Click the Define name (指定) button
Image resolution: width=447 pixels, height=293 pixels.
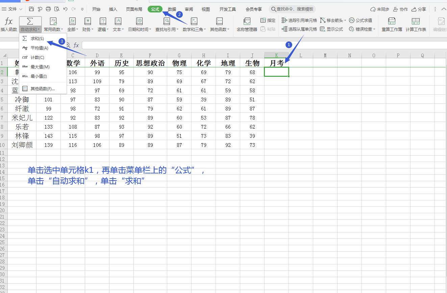(x=268, y=21)
